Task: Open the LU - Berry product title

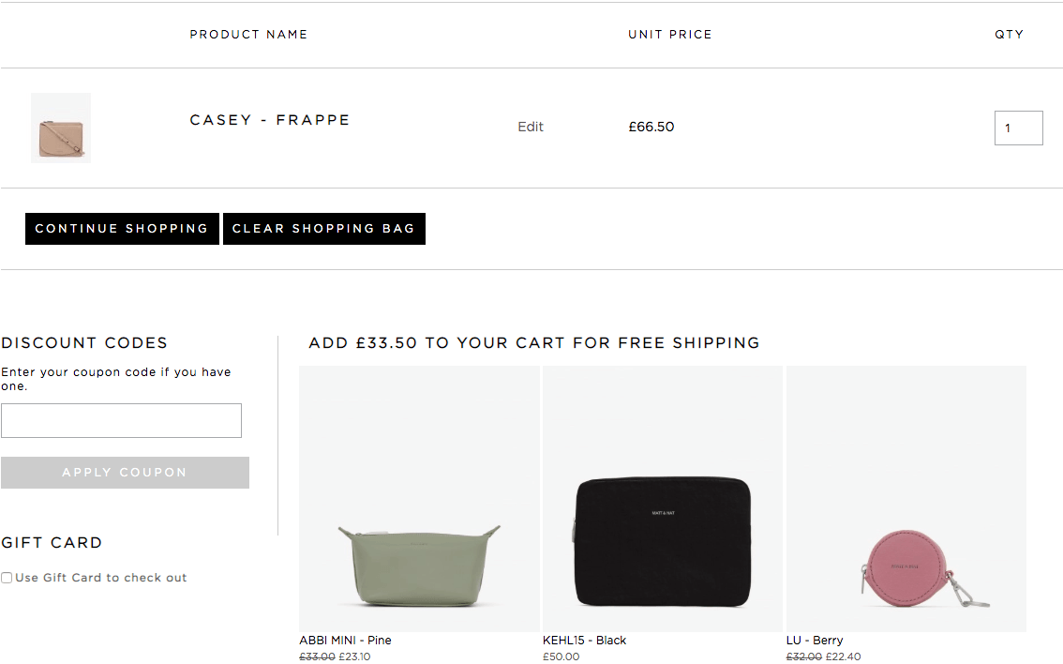Action: pos(815,641)
